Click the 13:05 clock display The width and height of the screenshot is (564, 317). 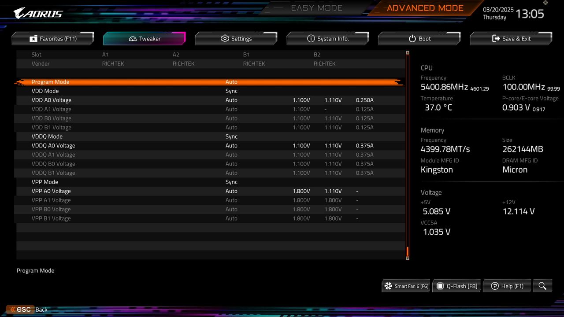pos(530,14)
